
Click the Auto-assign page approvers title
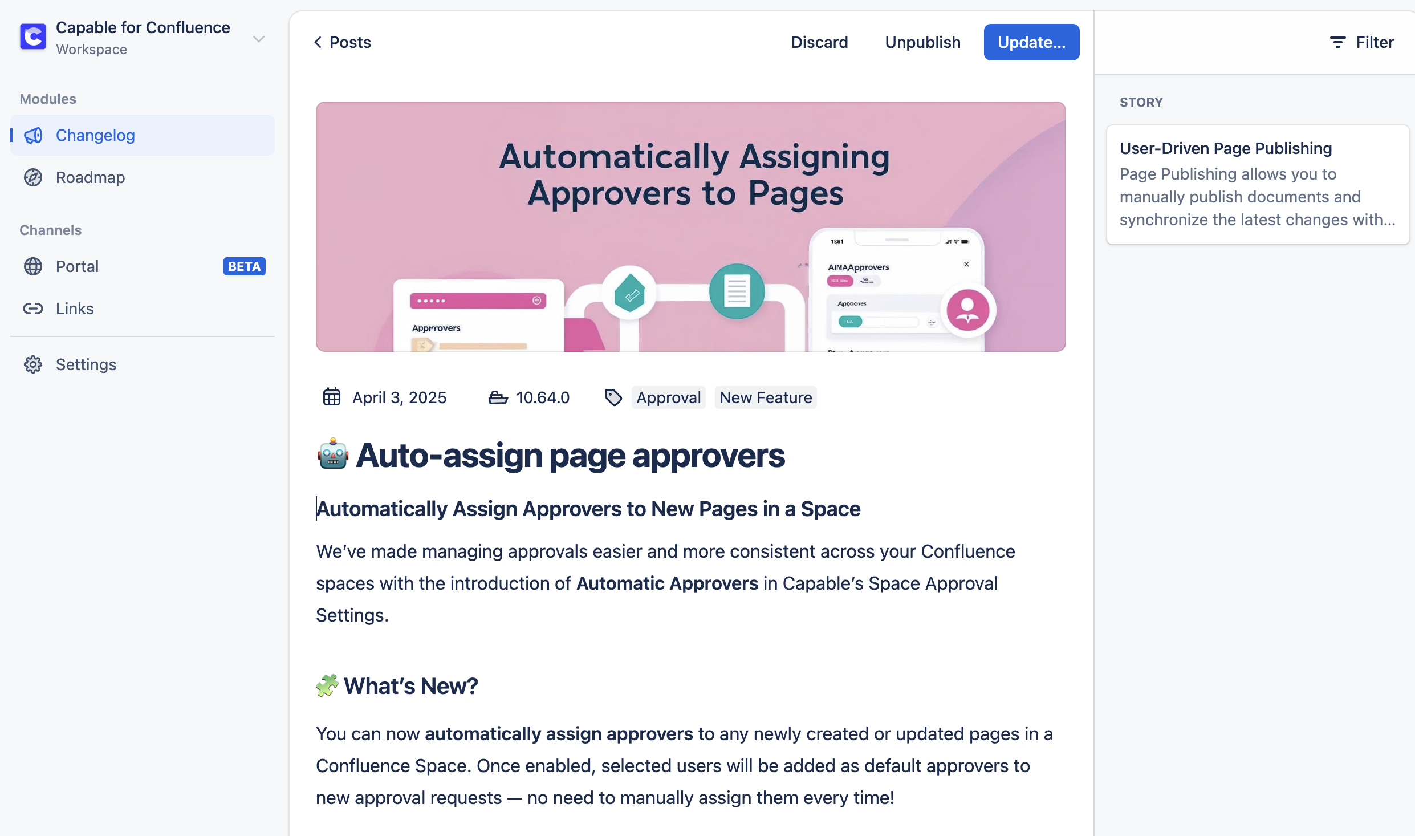point(570,456)
